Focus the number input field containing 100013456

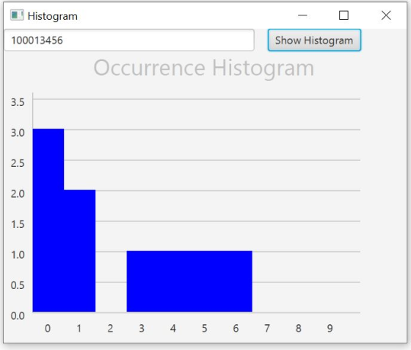click(129, 40)
